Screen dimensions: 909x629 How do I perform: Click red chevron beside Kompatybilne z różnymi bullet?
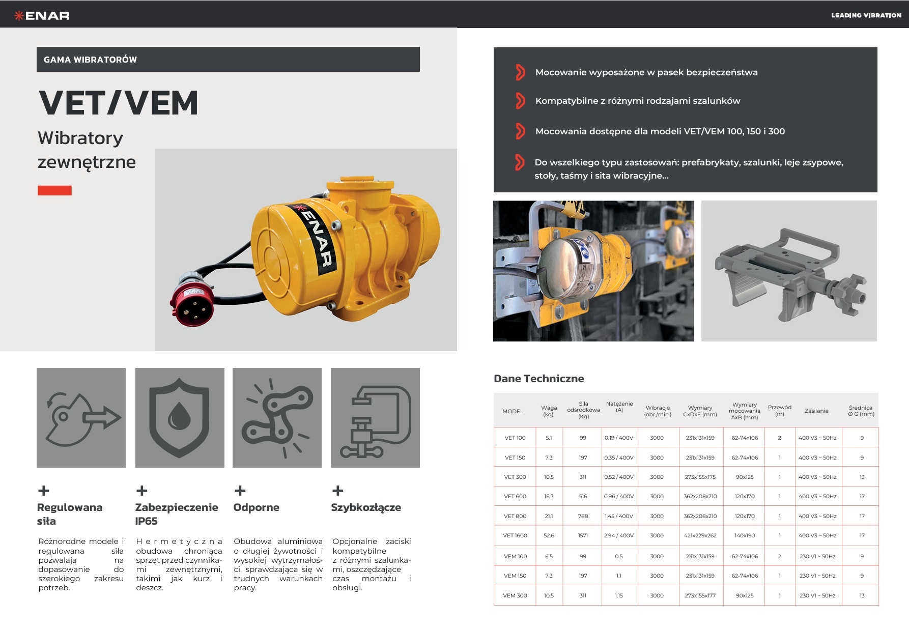(520, 101)
